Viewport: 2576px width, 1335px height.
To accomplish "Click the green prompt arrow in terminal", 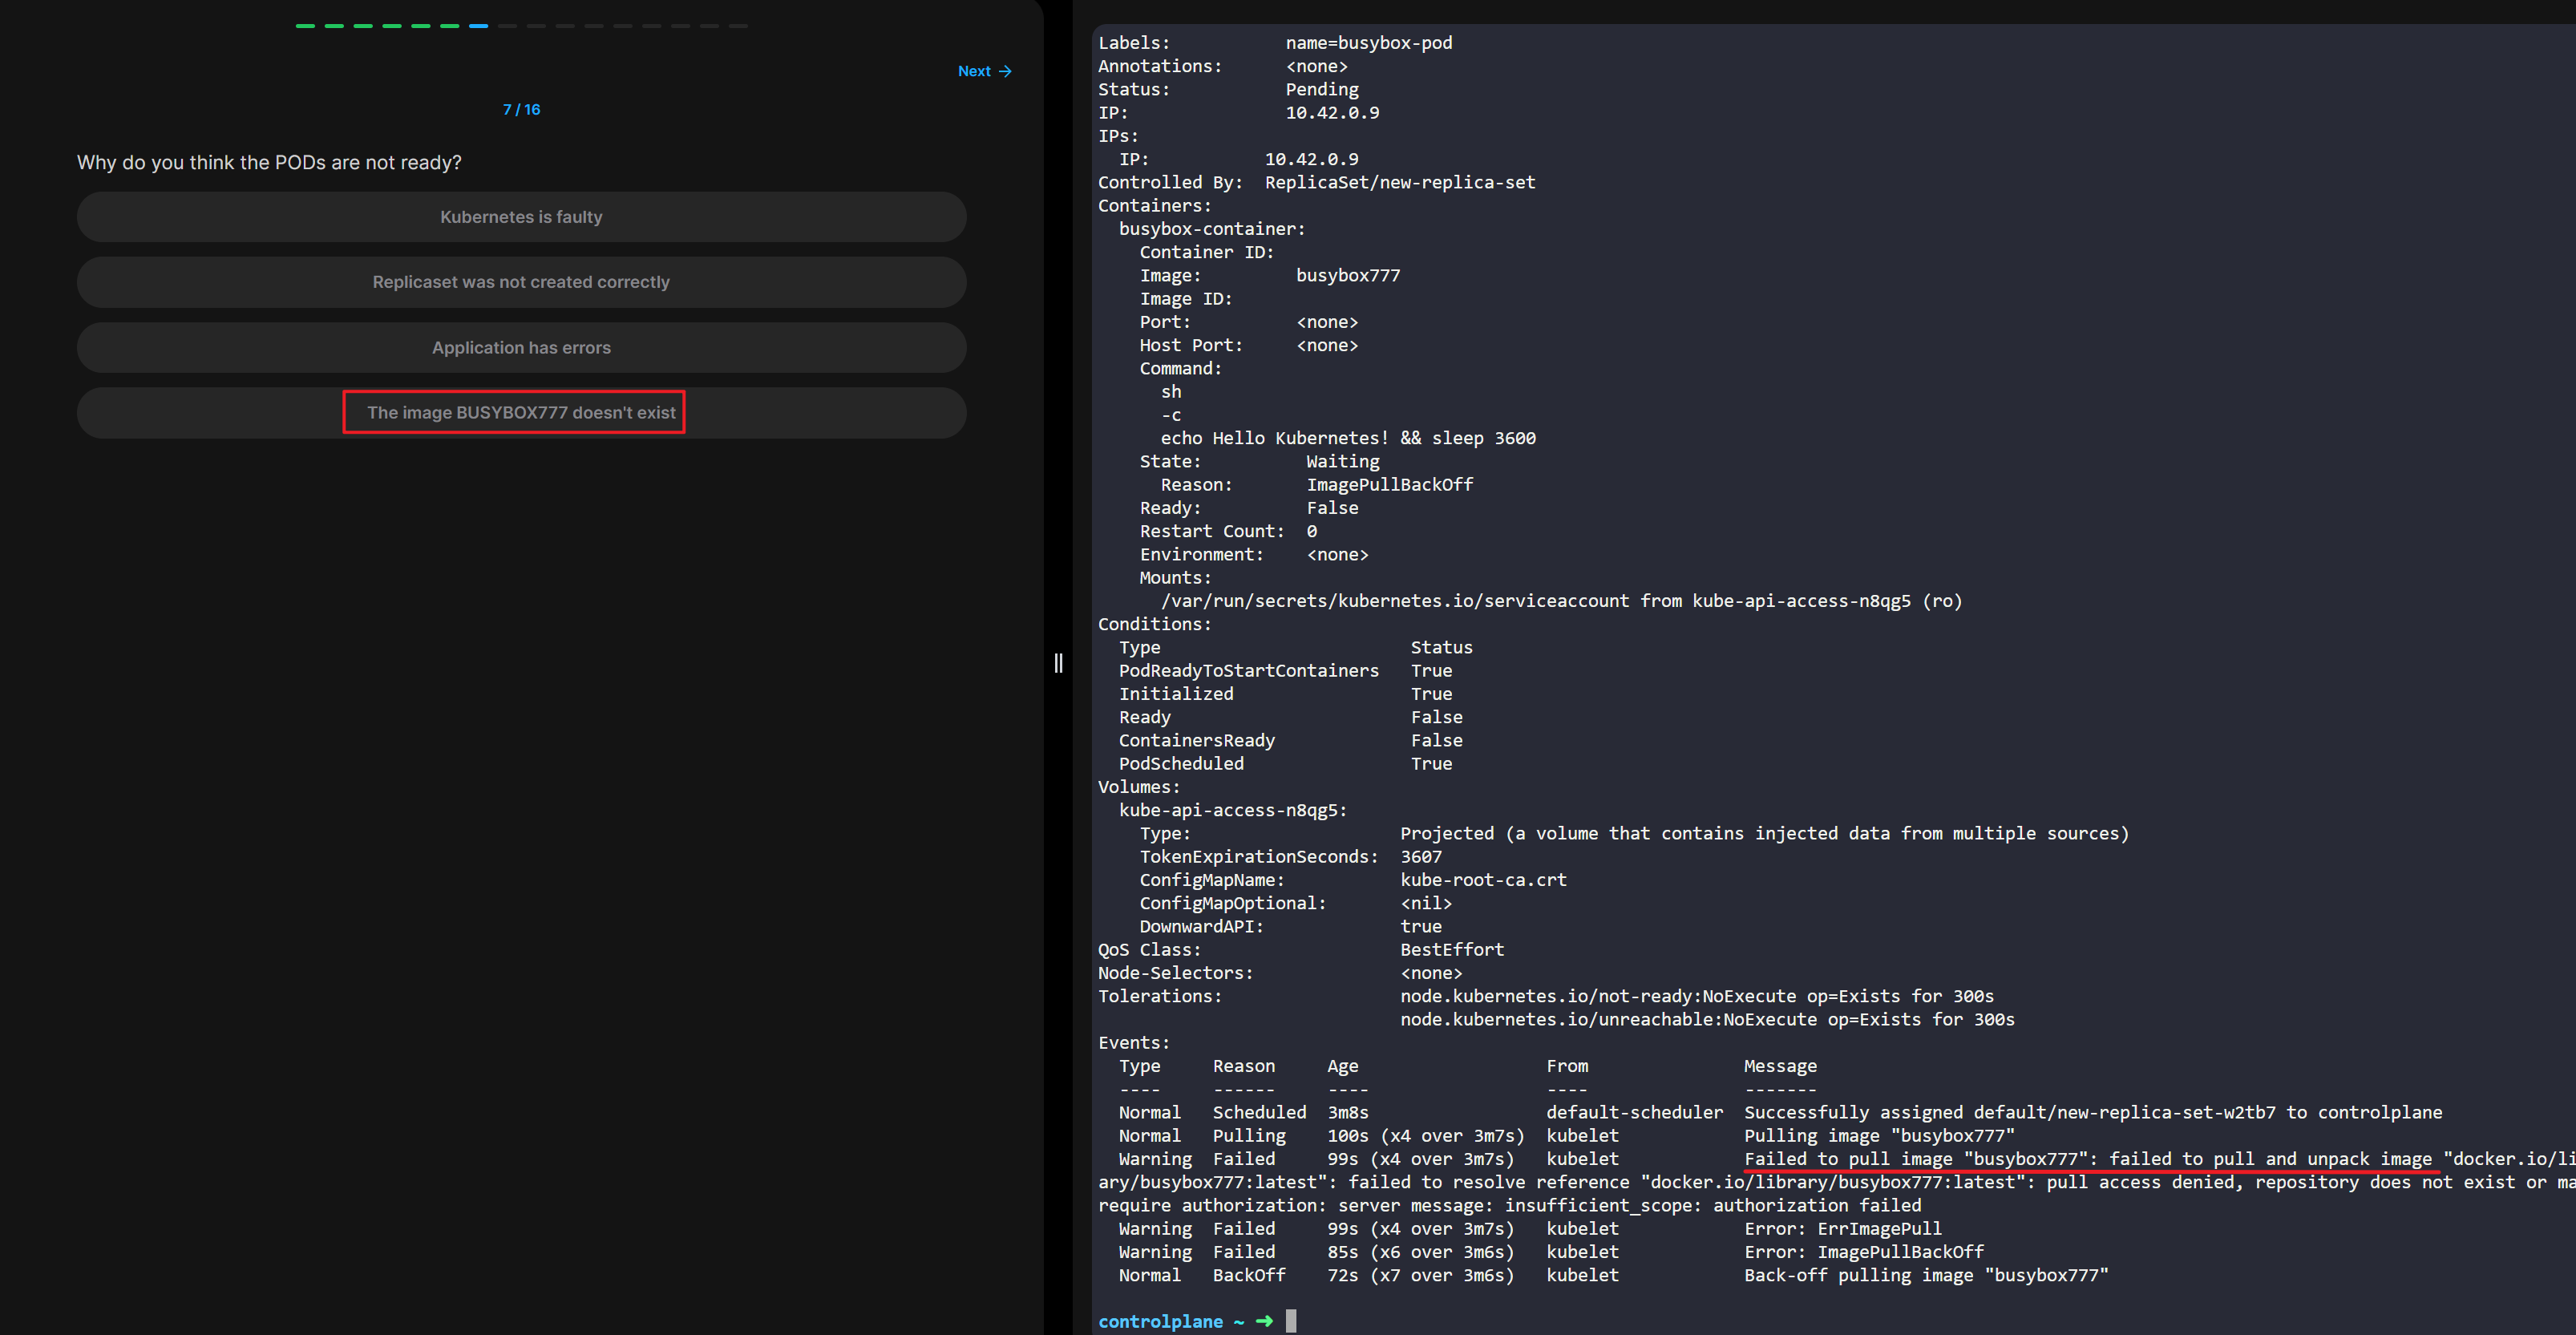I will 1264,1321.
